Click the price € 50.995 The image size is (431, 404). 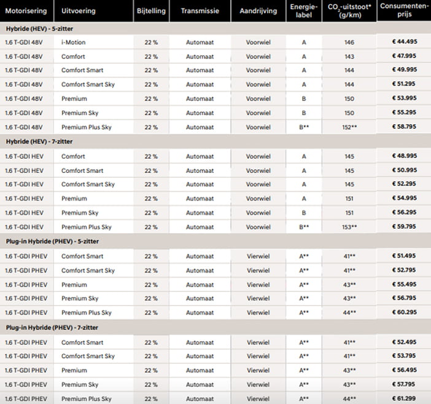click(x=405, y=170)
